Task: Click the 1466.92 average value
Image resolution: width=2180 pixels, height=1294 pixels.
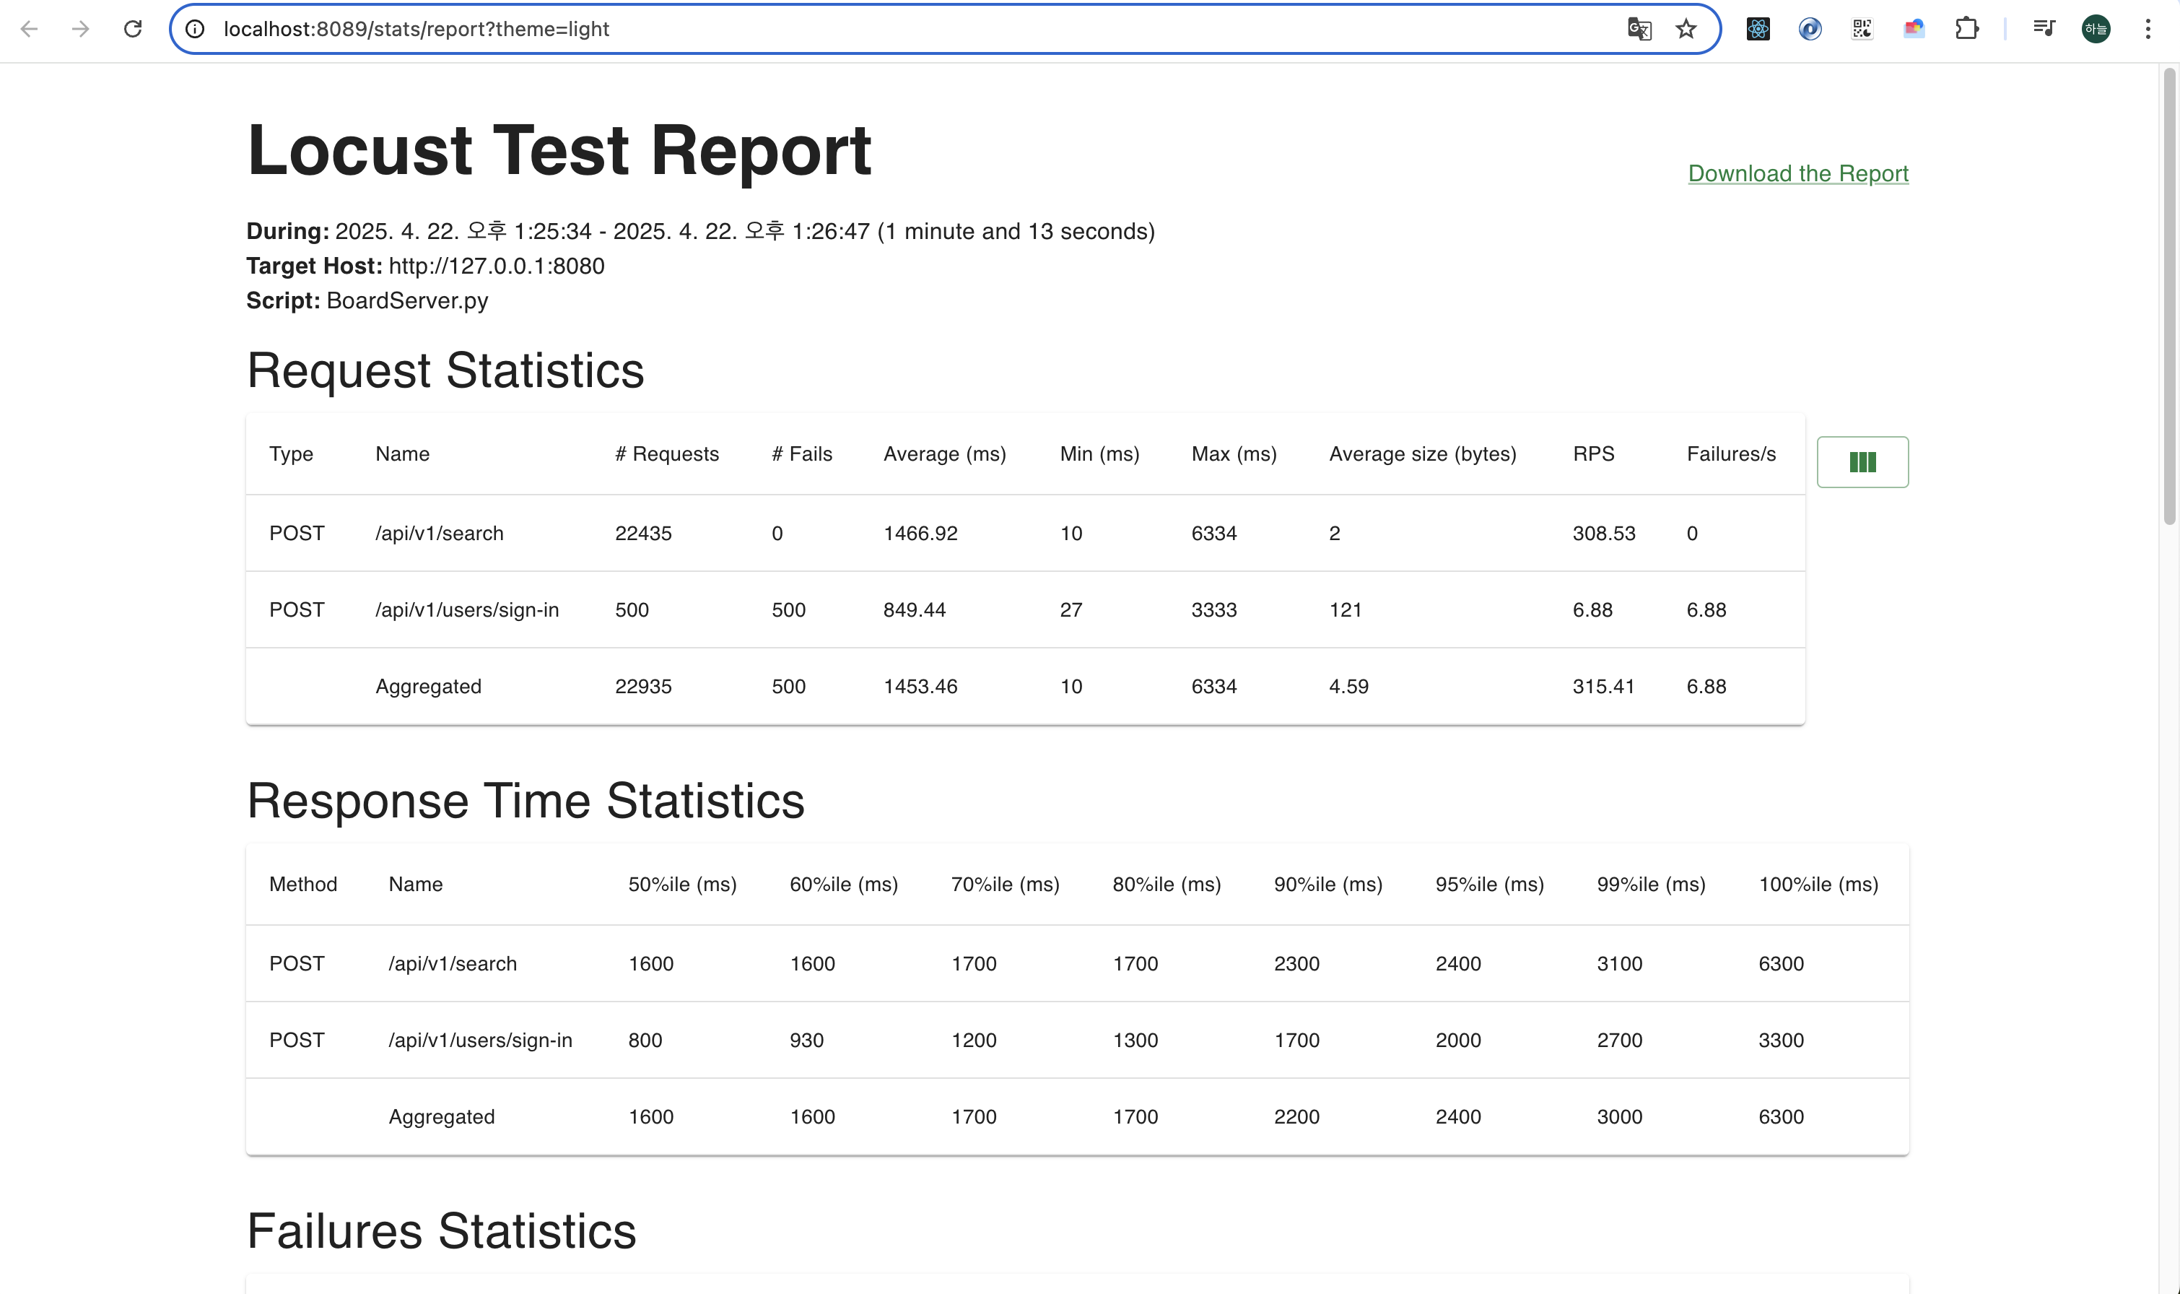Action: pos(920,534)
